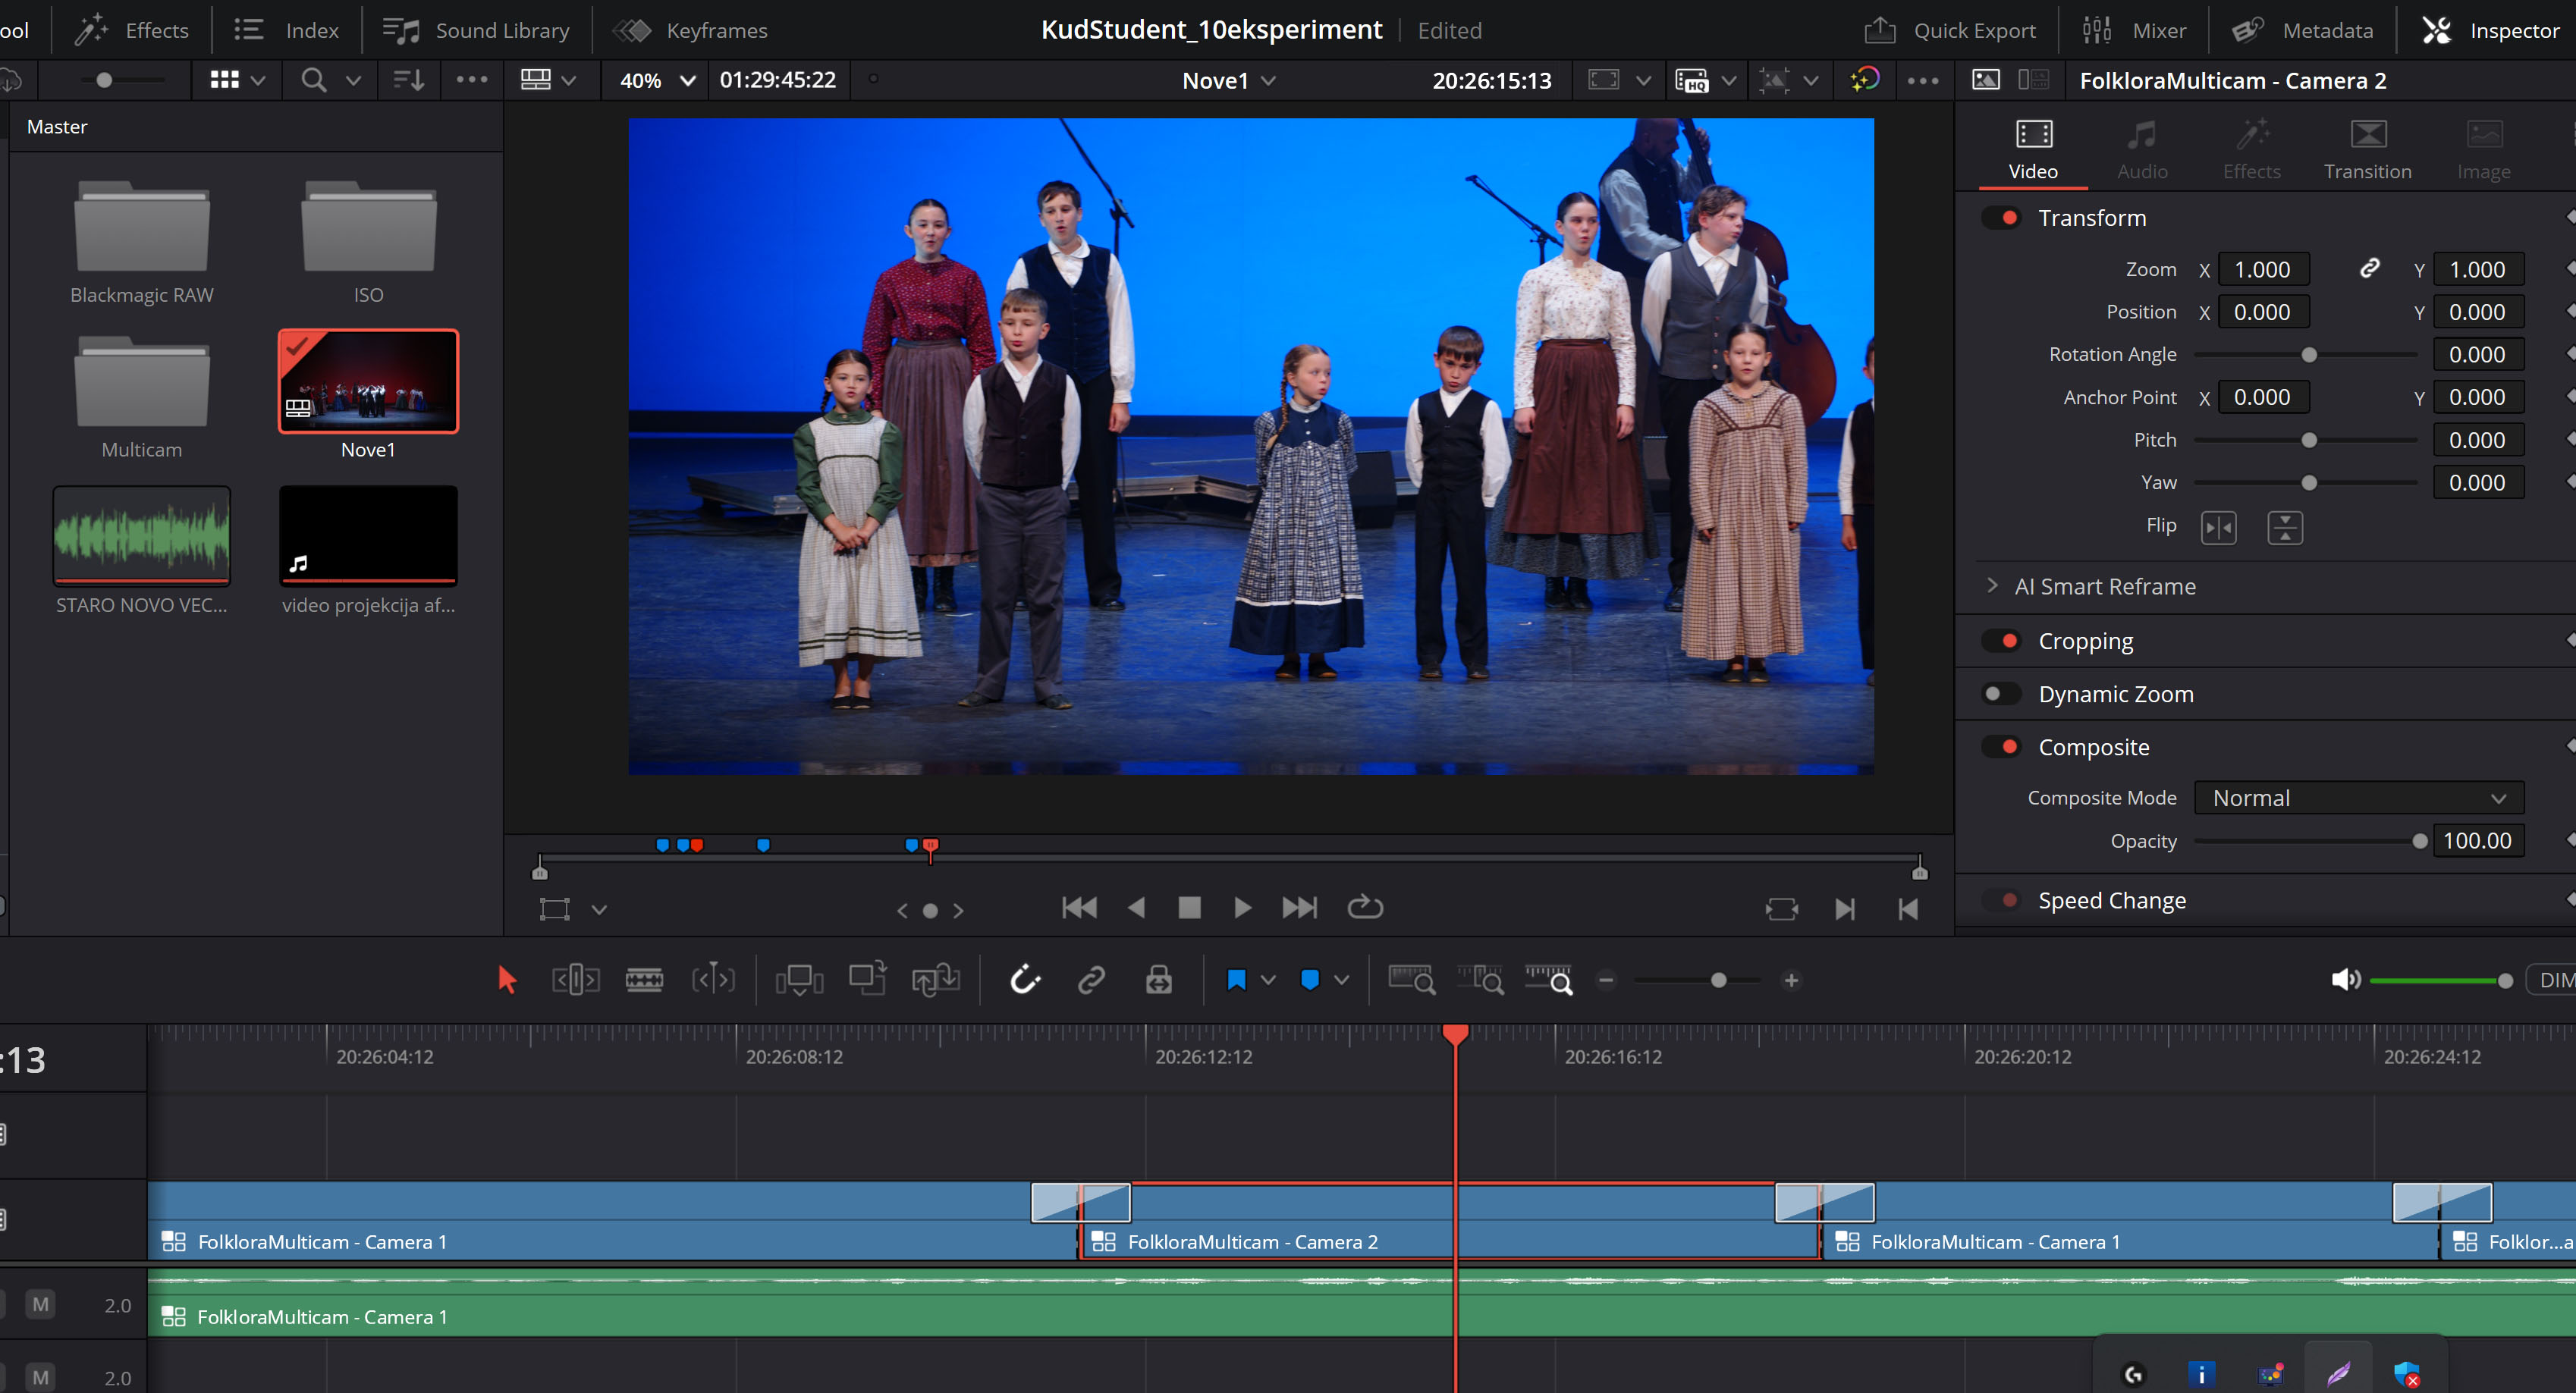Image resolution: width=2576 pixels, height=1393 pixels.
Task: Select the arrow Selection Mode tool
Action: (x=507, y=980)
